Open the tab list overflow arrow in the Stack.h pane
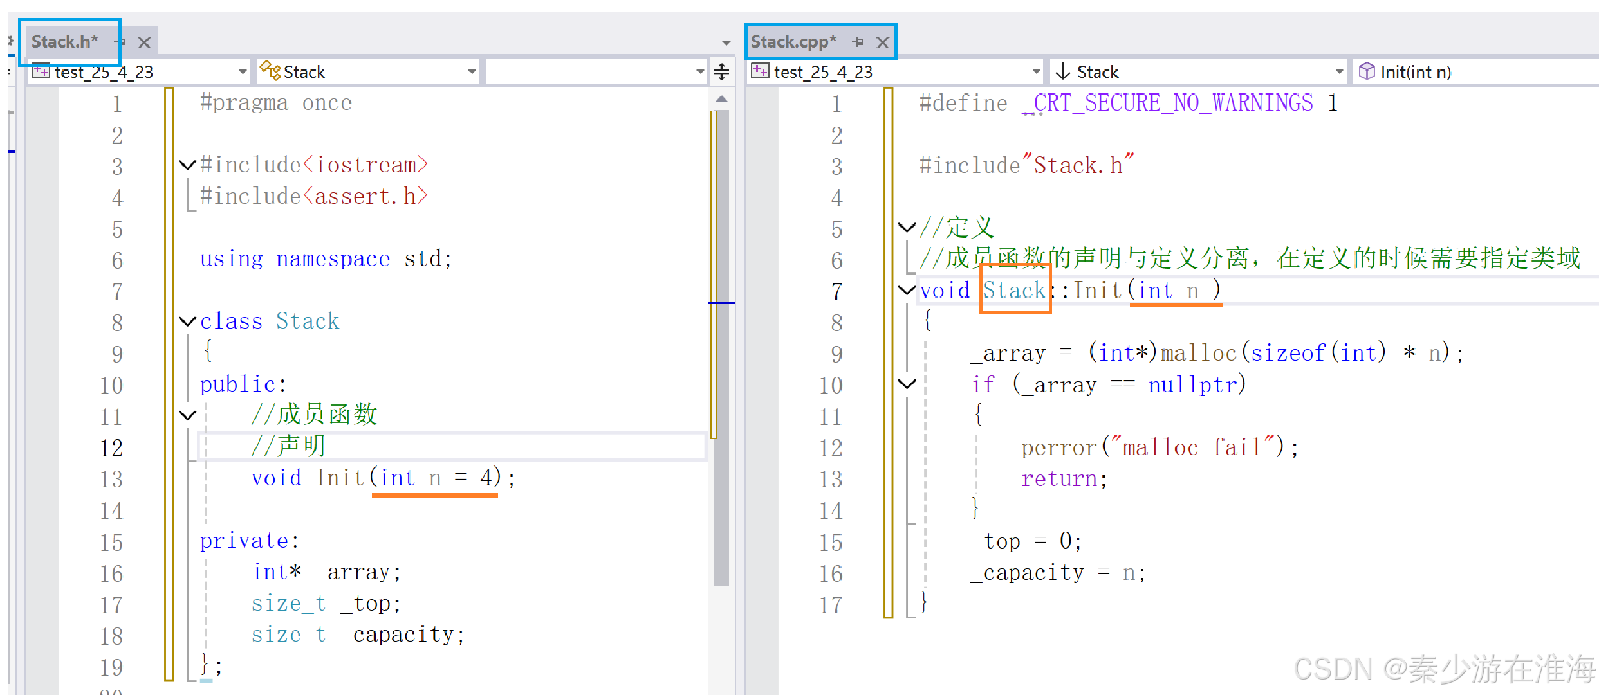 726,43
